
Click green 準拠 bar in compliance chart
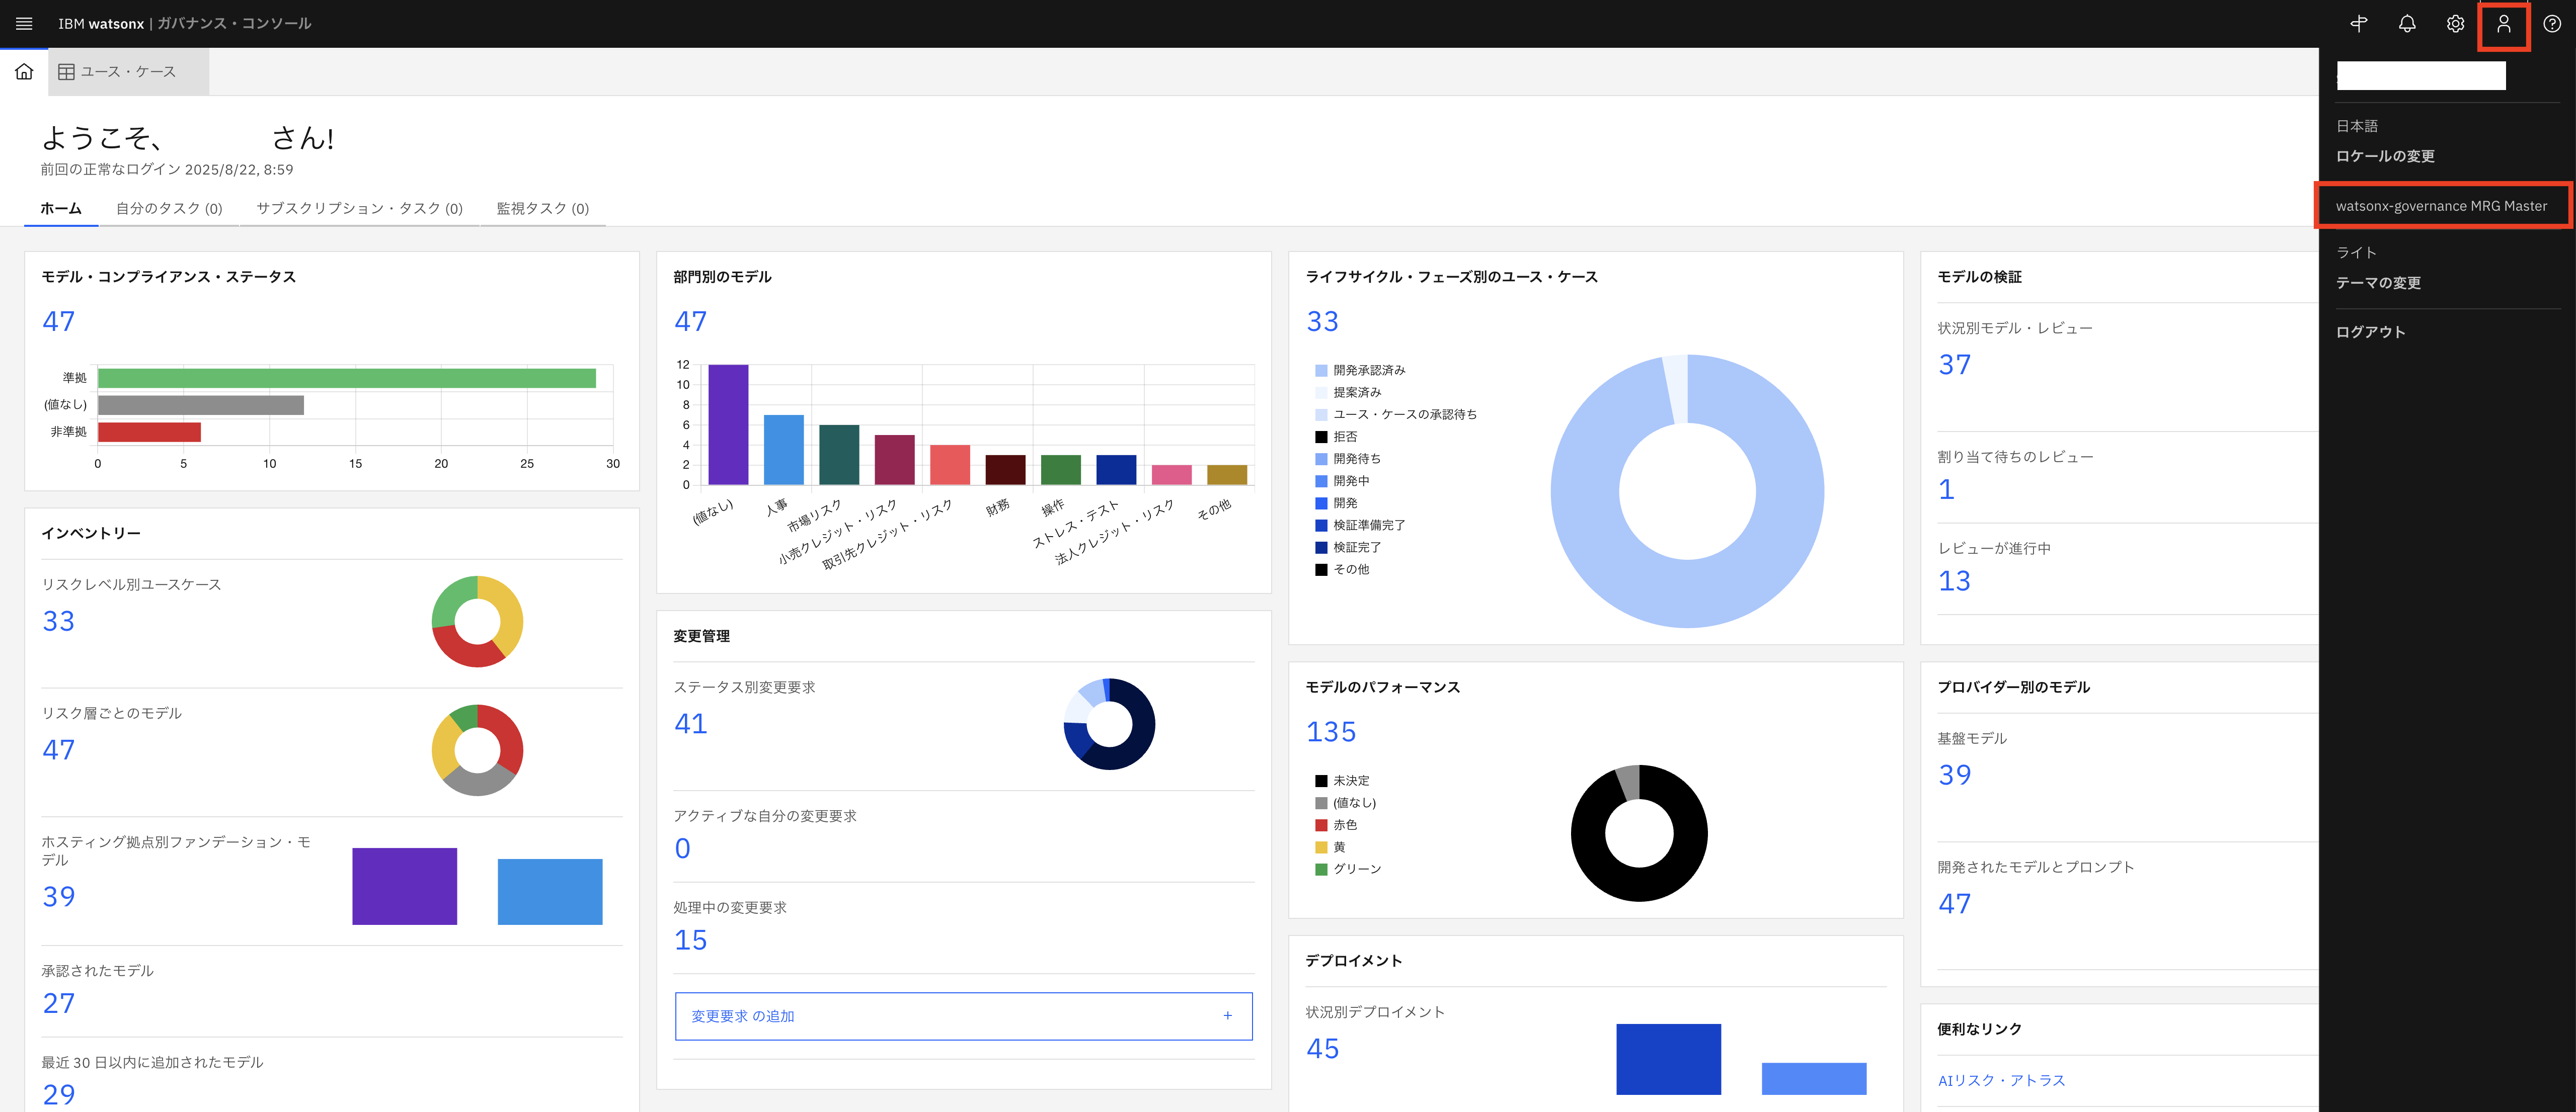[x=346, y=379]
